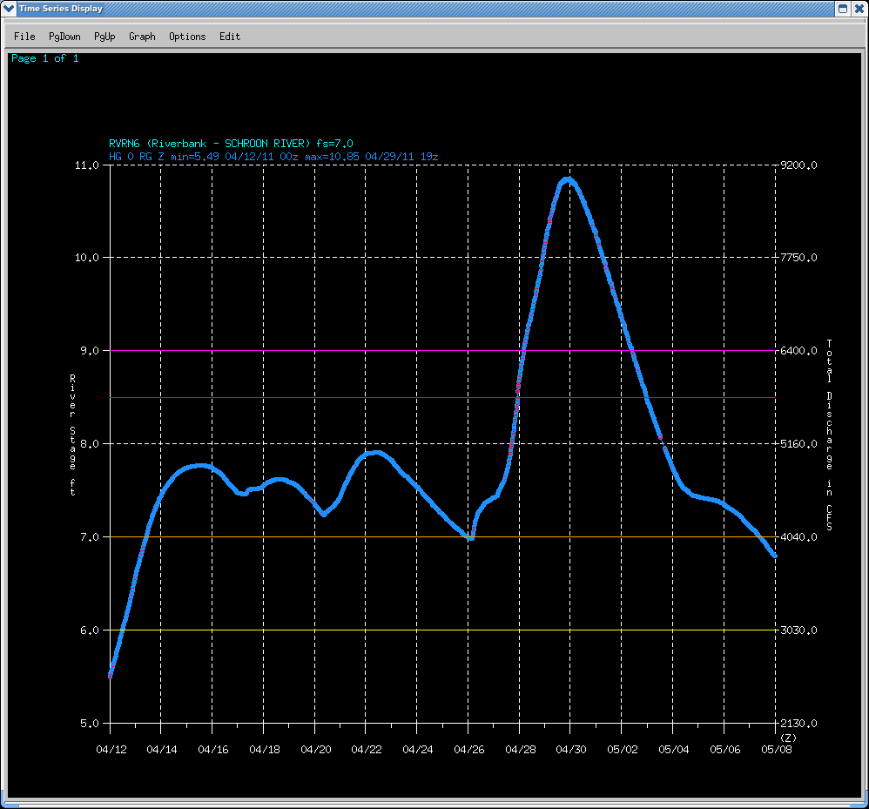Click the 04/22 date label
Viewport: 869px width, 809px height.
(367, 750)
